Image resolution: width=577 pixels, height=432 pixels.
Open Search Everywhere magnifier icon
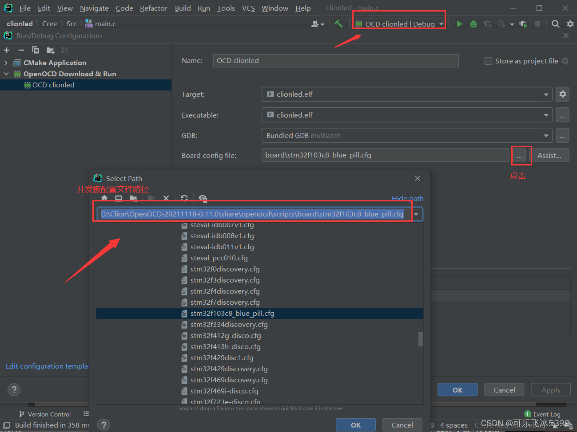555,24
